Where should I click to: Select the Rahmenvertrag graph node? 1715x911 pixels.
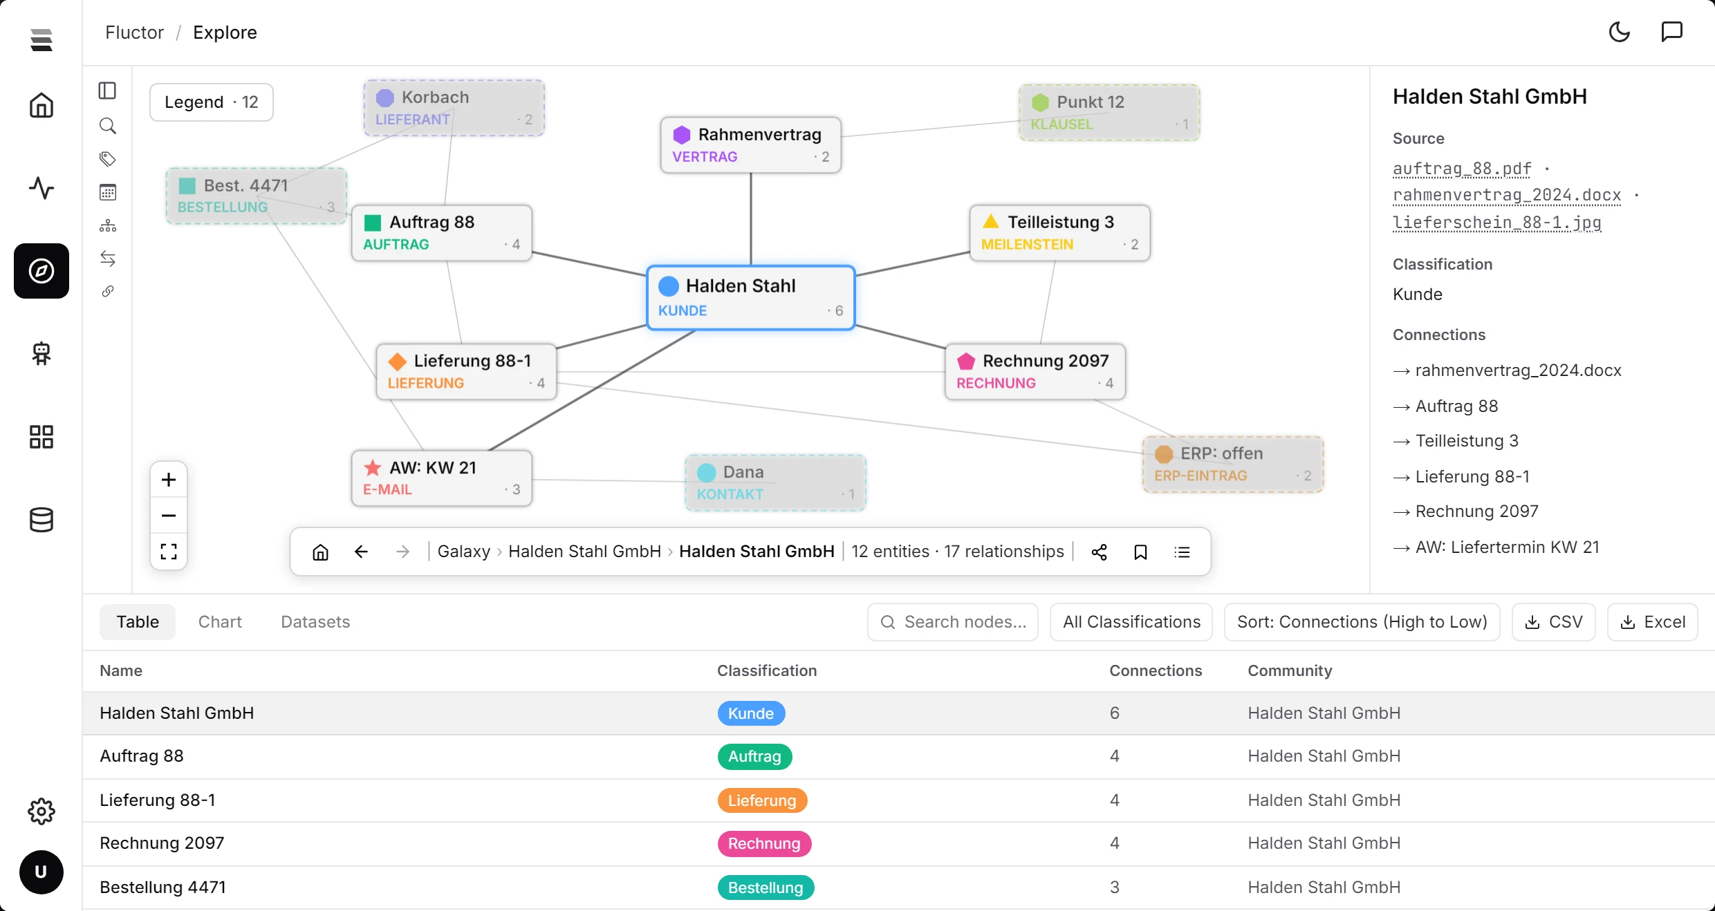751,145
